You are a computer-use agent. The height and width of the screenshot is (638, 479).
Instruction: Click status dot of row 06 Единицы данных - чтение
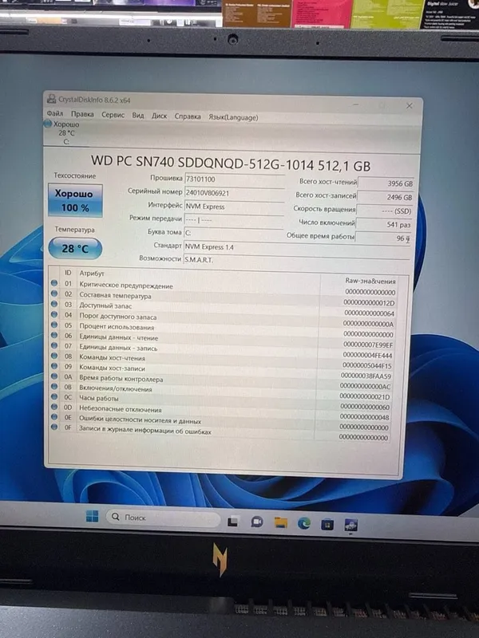[x=54, y=335]
